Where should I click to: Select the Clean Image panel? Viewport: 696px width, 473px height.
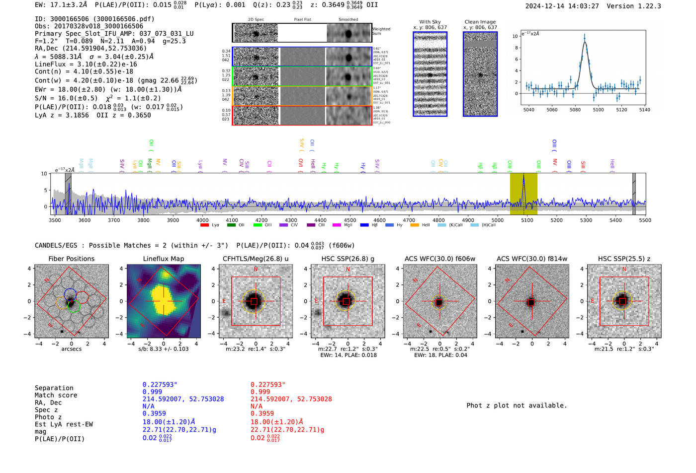pyautogui.click(x=480, y=74)
